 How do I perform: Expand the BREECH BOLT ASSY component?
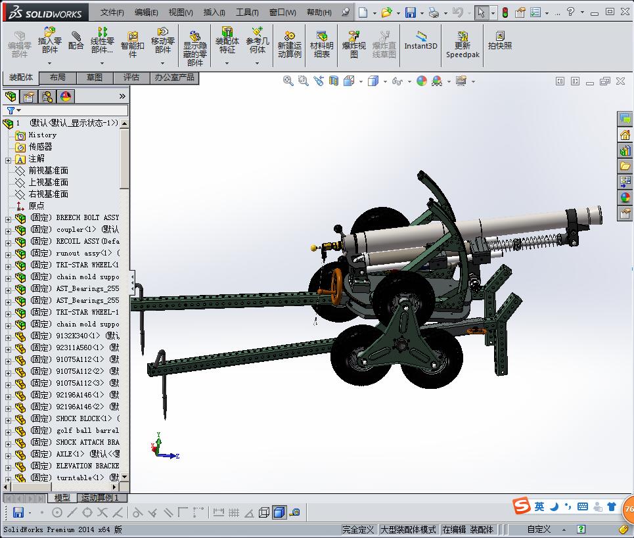coord(8,219)
